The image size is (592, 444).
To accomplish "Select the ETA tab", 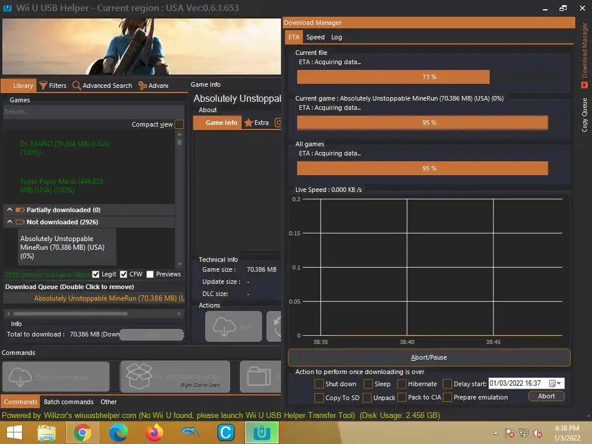I will [x=294, y=37].
